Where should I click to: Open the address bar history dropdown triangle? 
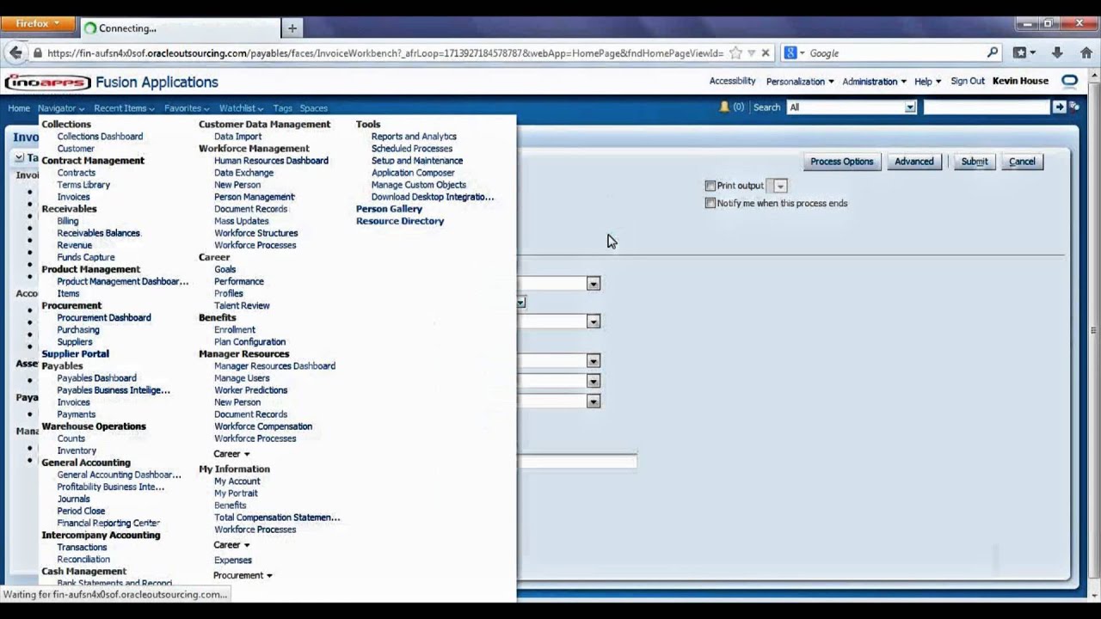[751, 53]
